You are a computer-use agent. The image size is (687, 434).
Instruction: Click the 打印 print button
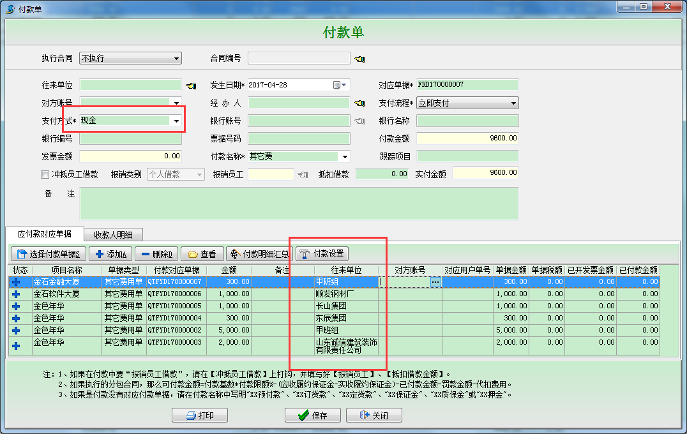(200, 415)
